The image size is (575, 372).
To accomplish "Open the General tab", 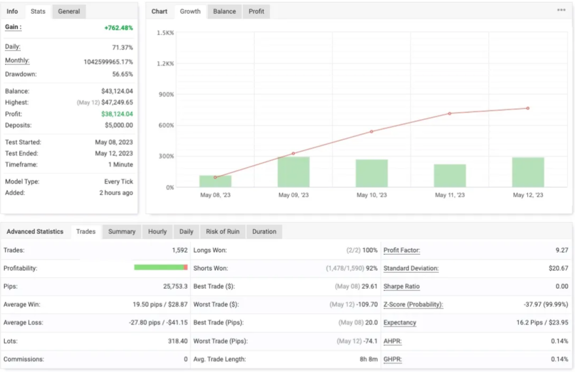I will (69, 11).
